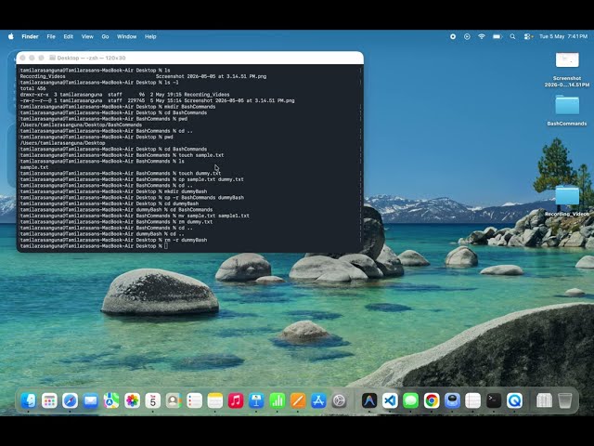
Task: Click the play-circle menu bar icon
Action: pyautogui.click(x=467, y=36)
